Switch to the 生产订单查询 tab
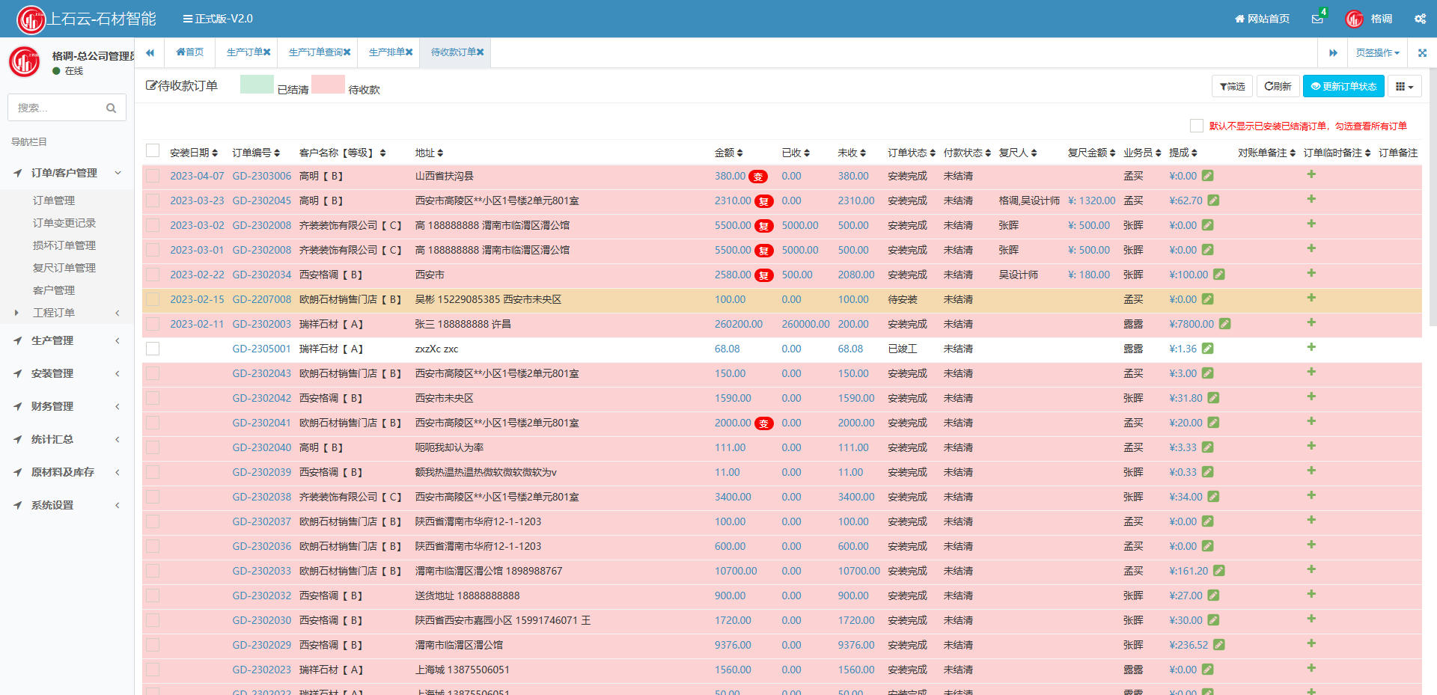 (x=314, y=52)
